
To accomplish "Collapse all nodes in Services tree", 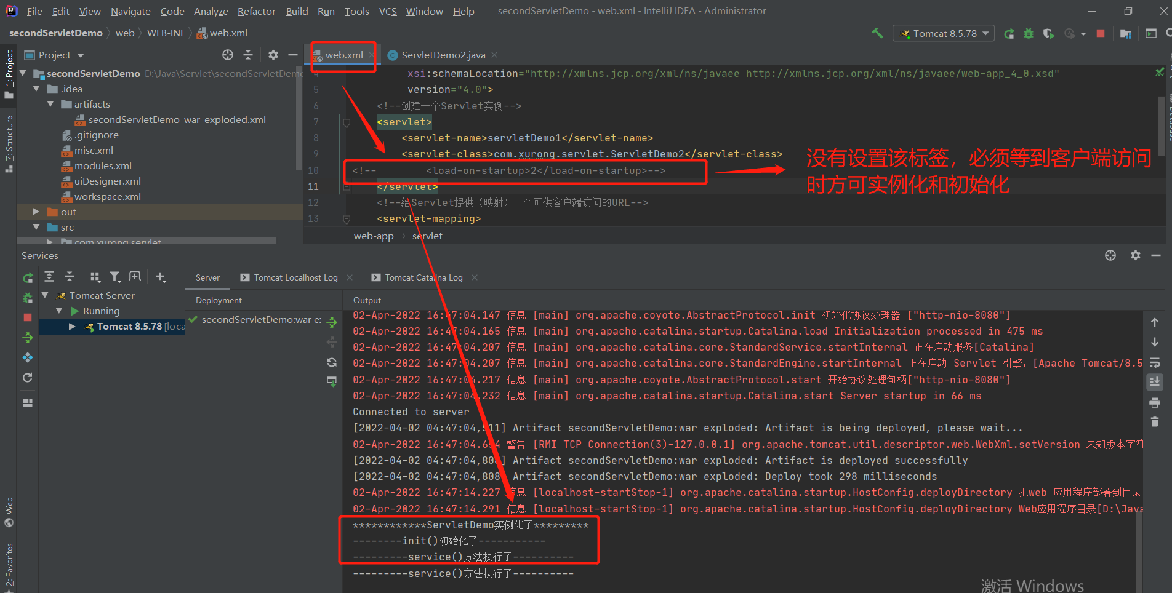I will click(x=70, y=277).
